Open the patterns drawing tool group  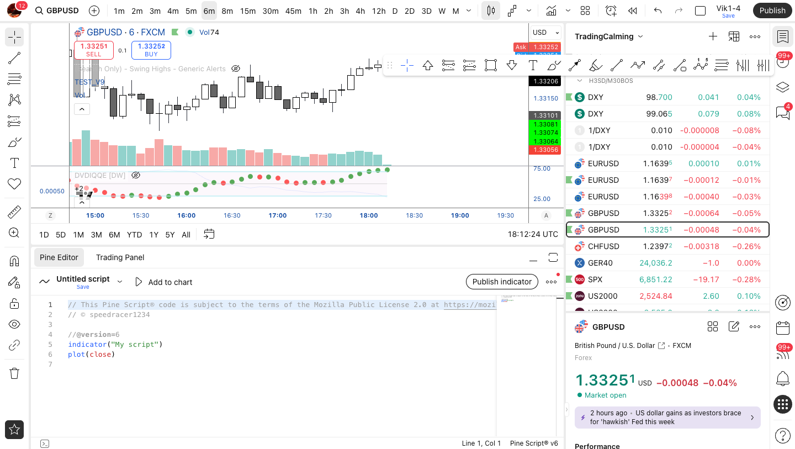(x=14, y=100)
